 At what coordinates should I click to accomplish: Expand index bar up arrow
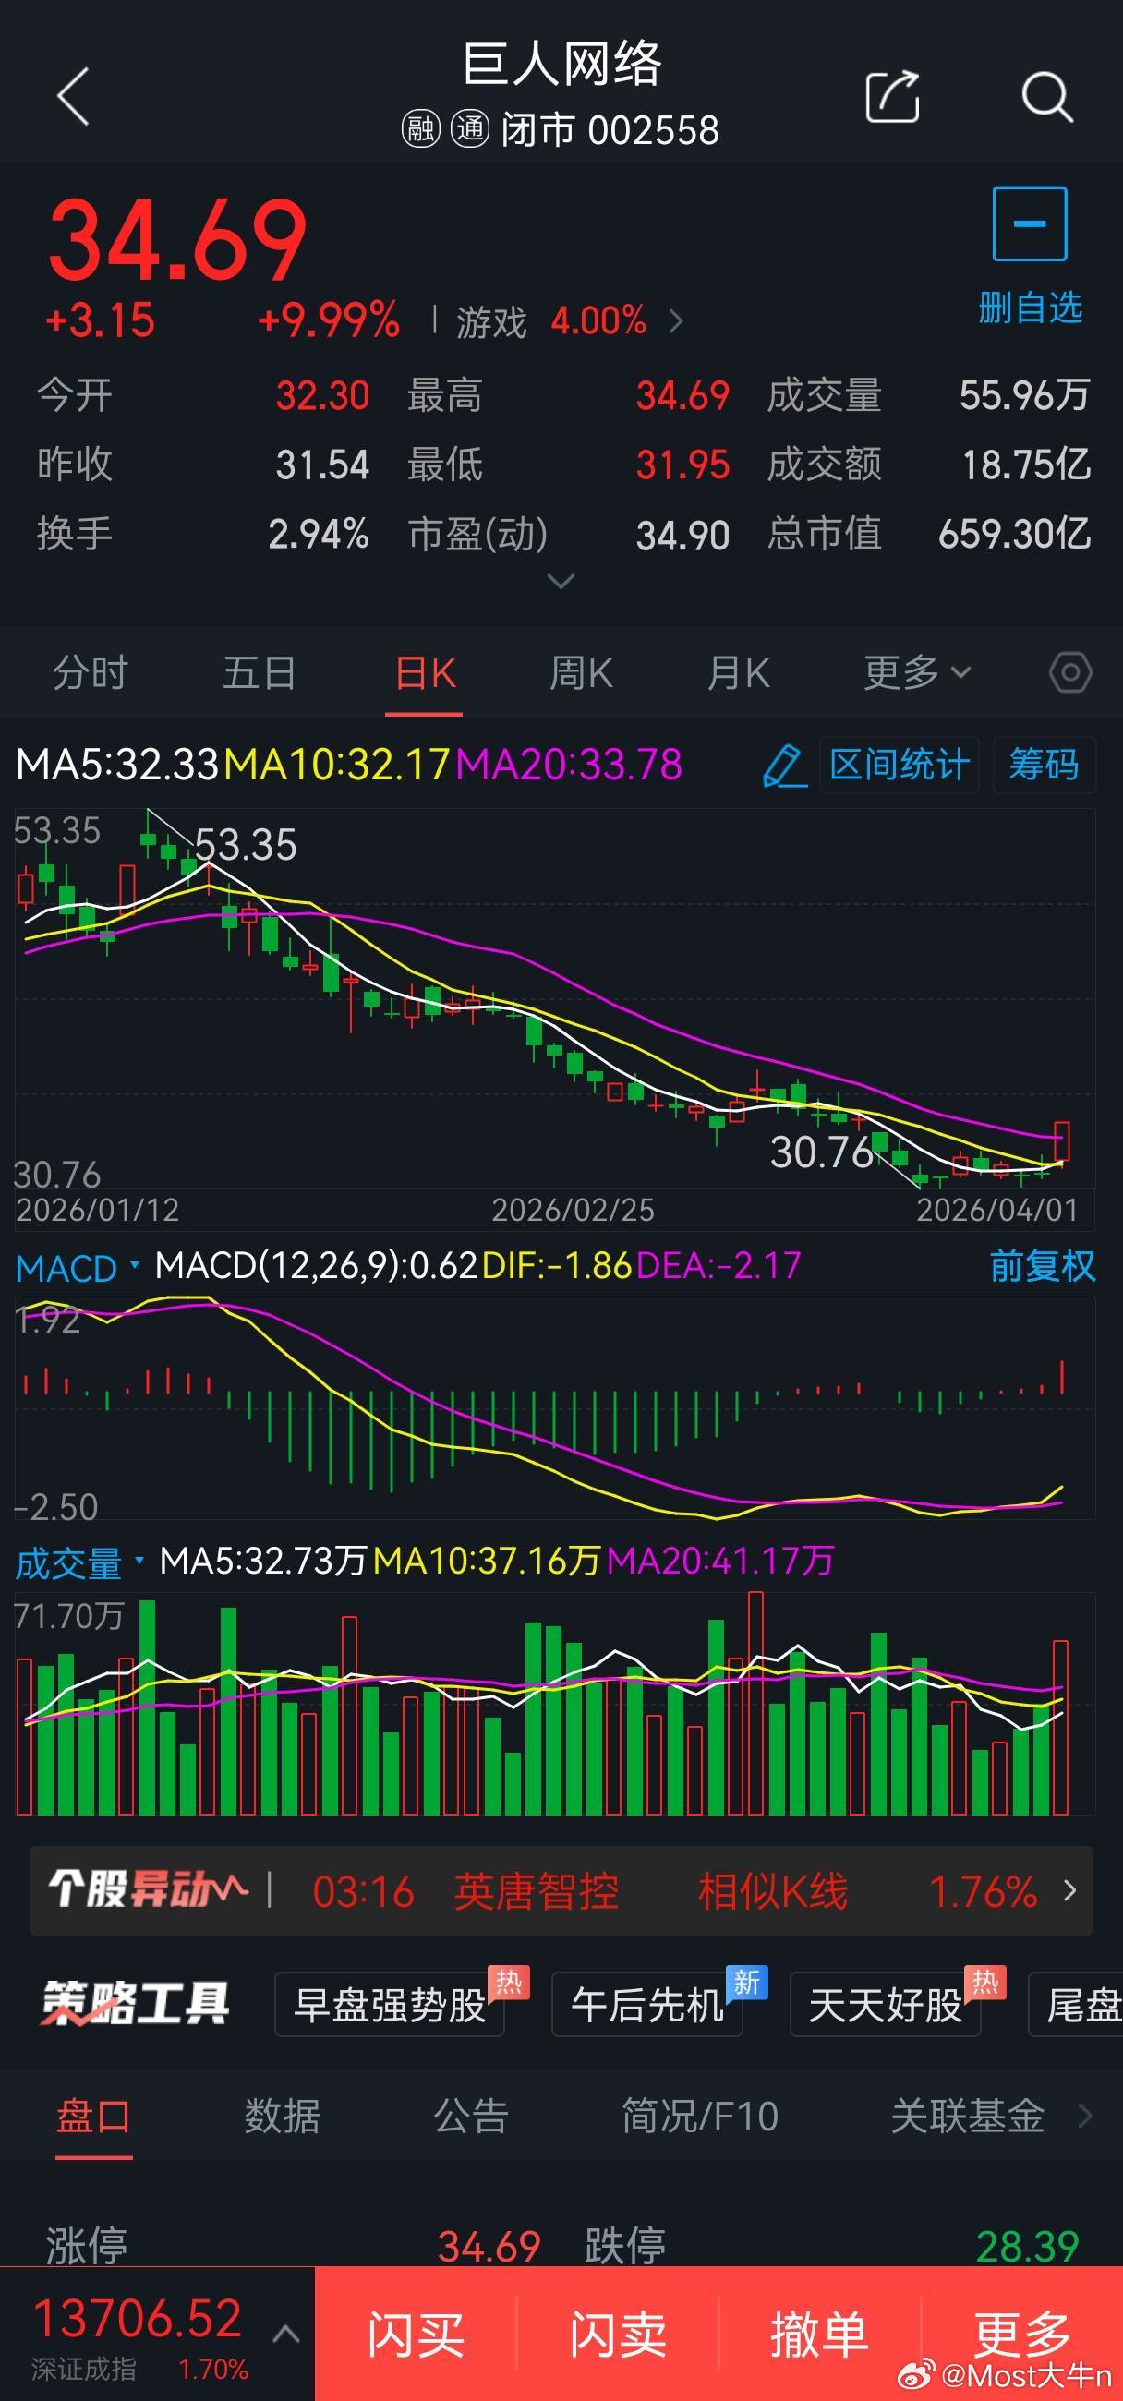[285, 2333]
